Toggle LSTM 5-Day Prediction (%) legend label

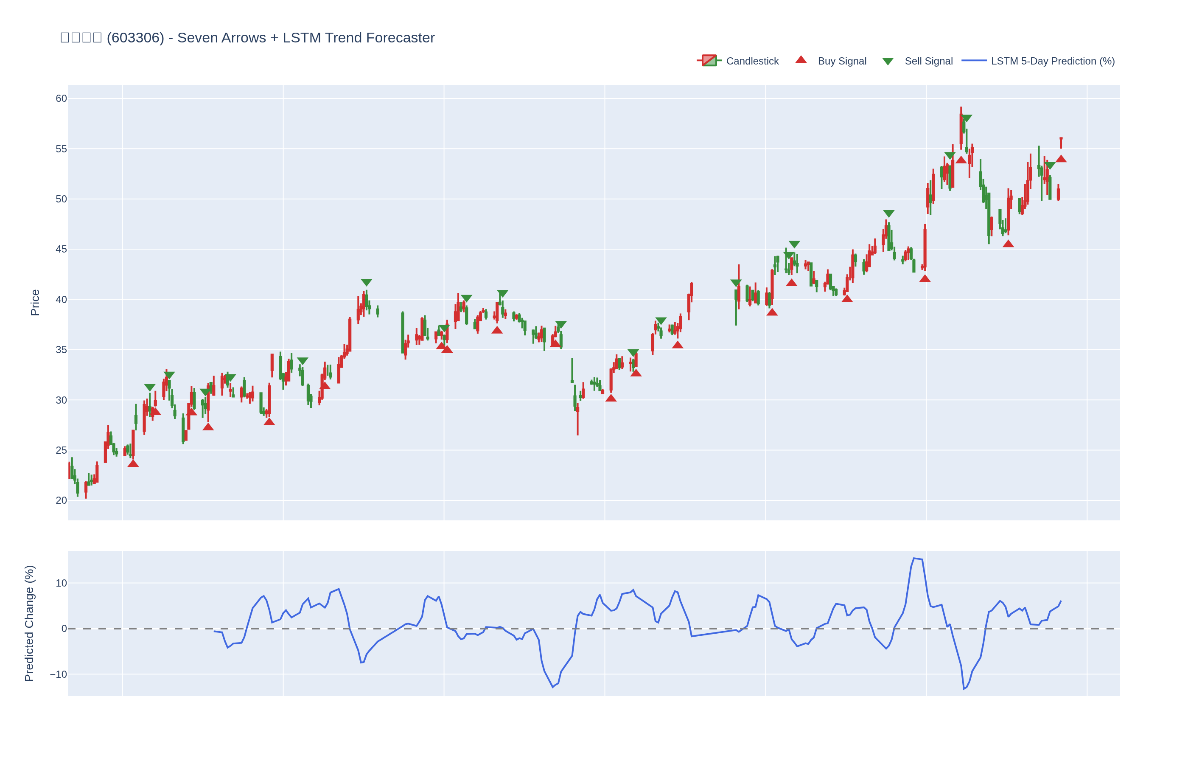1052,61
